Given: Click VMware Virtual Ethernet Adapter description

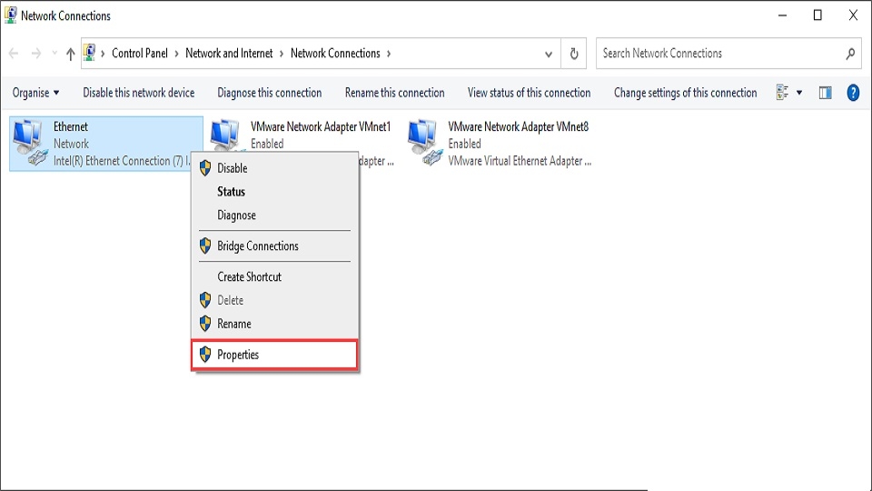Looking at the screenshot, I should pyautogui.click(x=520, y=161).
